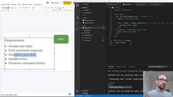Click the green REPL shape on the slide
This screenshot has height=97, width=173.
point(61,39)
